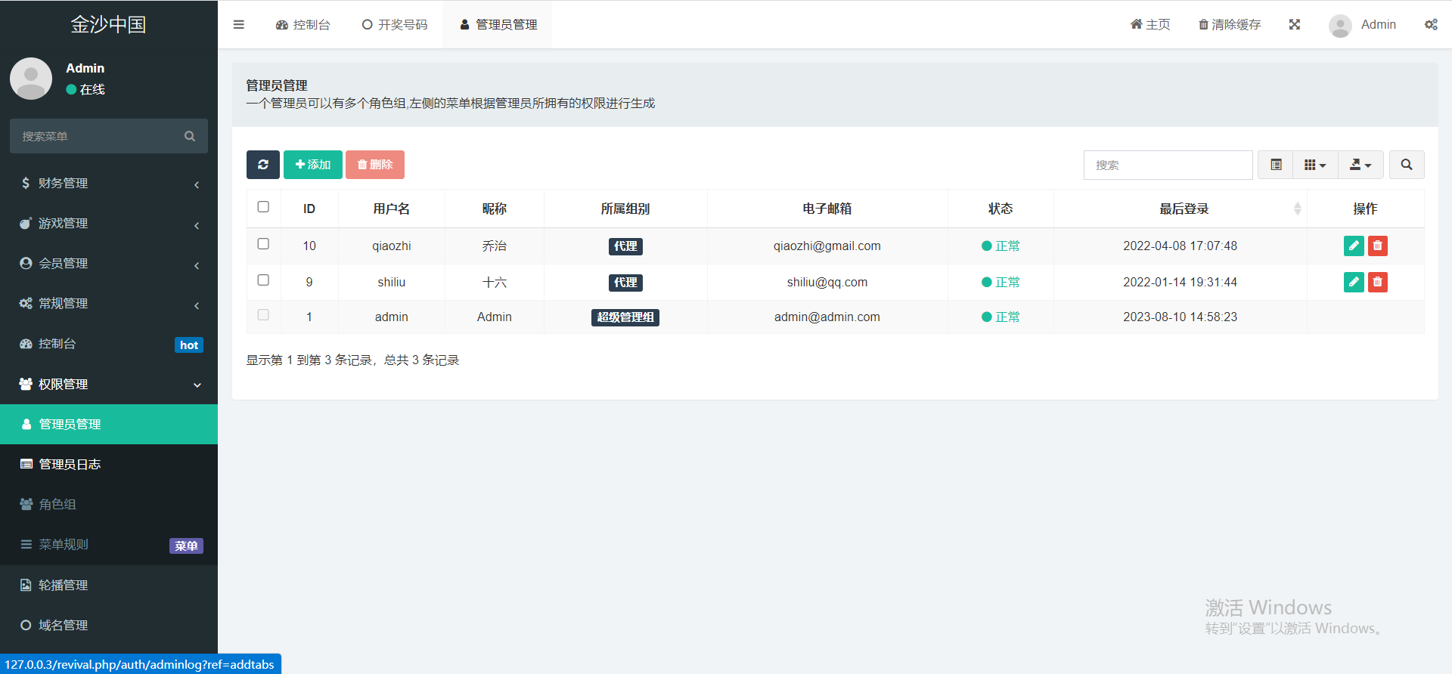1452x674 pixels.
Task: Expand 财务管理 menu
Action: (x=109, y=183)
